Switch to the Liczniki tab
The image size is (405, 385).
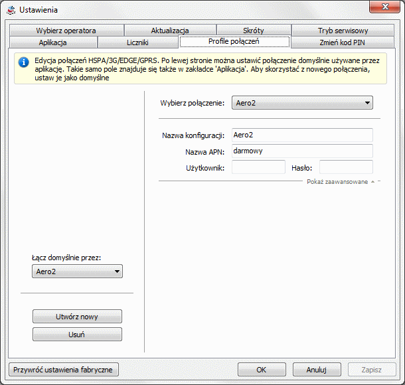coord(137,42)
